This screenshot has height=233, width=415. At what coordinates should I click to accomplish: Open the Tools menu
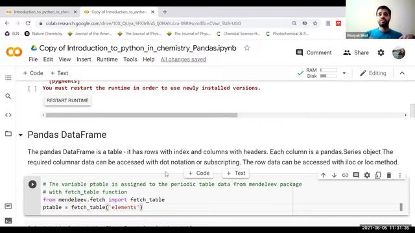130,60
